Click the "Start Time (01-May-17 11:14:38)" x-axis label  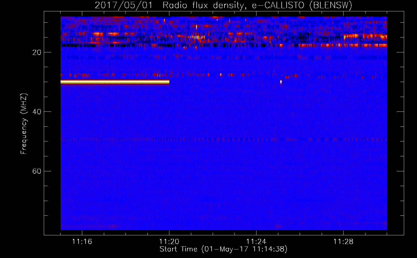[223, 249]
